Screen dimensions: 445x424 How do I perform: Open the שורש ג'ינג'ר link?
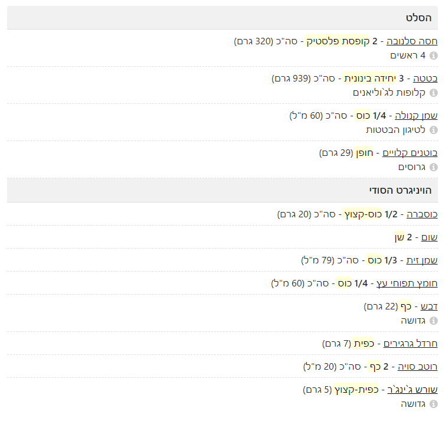point(413,390)
